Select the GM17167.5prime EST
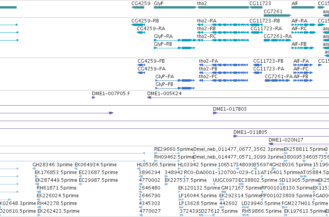This screenshot has height=217, width=329. 224,192
